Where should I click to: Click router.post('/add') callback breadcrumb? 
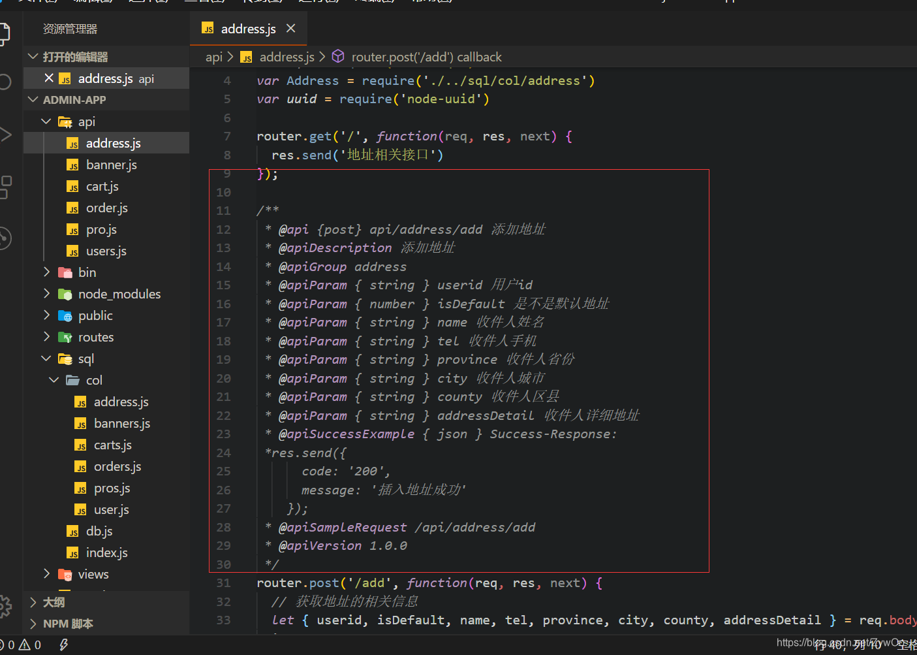427,57
